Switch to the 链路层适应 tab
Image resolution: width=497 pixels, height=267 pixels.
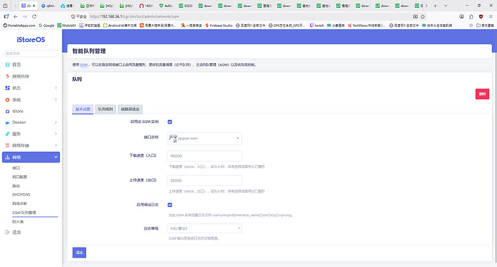130,109
